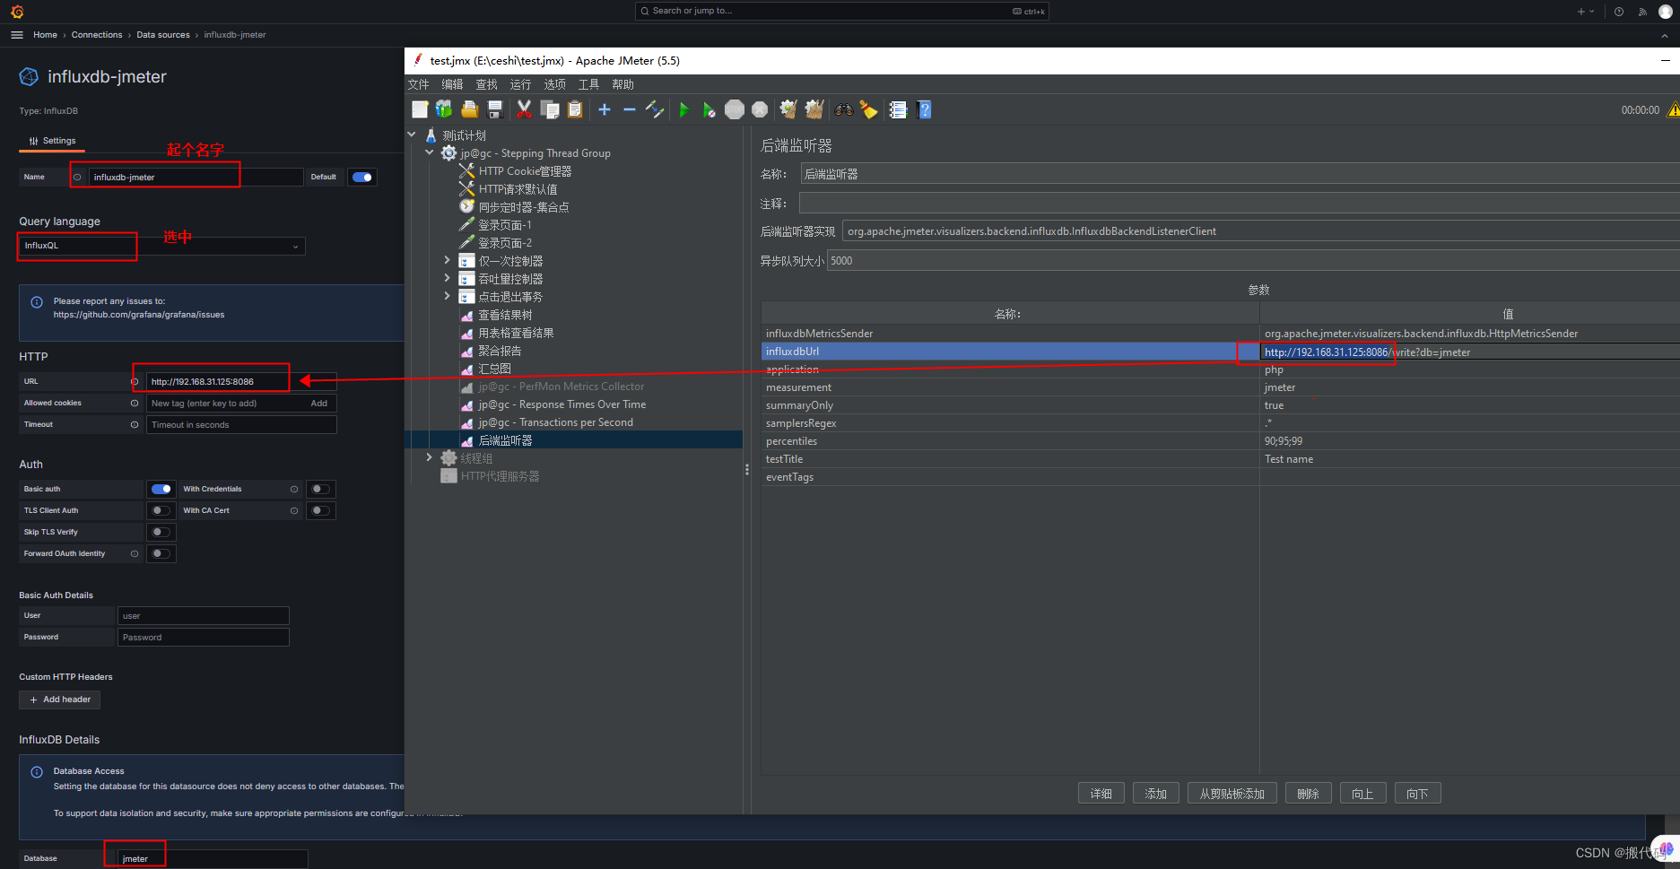The image size is (1680, 869).
Task: Click the Grafana logo icon
Action: pyautogui.click(x=17, y=12)
